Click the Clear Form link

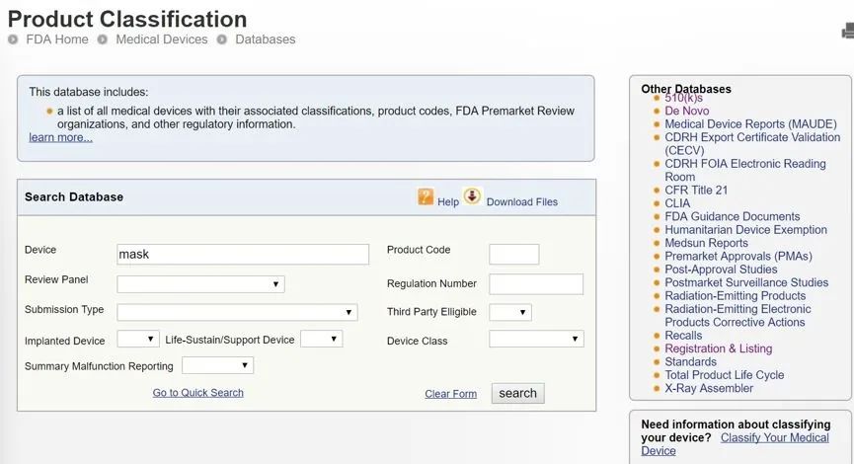[450, 394]
